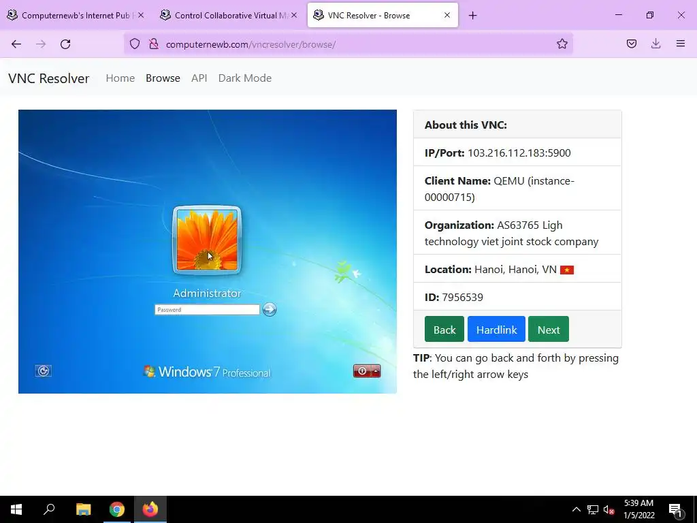Viewport: 697px width, 523px height.
Task: Click the green Next button
Action: tap(549, 329)
